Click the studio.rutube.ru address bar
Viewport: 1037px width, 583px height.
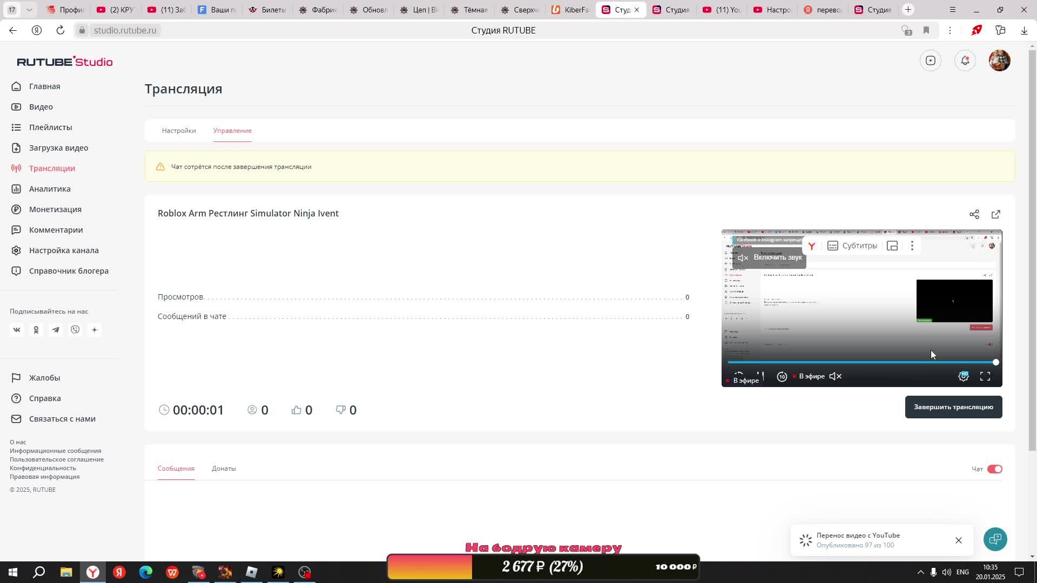coord(125,30)
